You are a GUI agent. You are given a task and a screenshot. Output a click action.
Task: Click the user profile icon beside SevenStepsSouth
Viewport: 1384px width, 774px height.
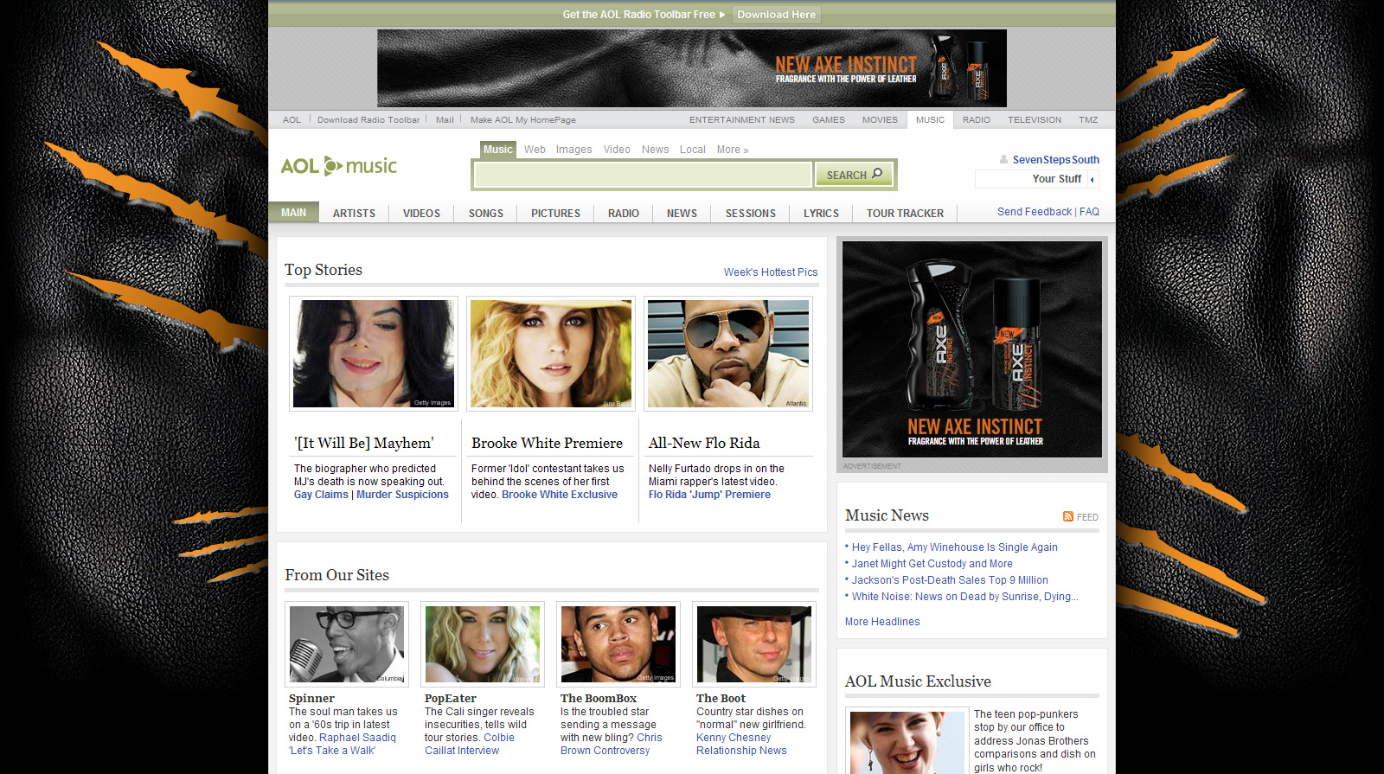click(1003, 159)
